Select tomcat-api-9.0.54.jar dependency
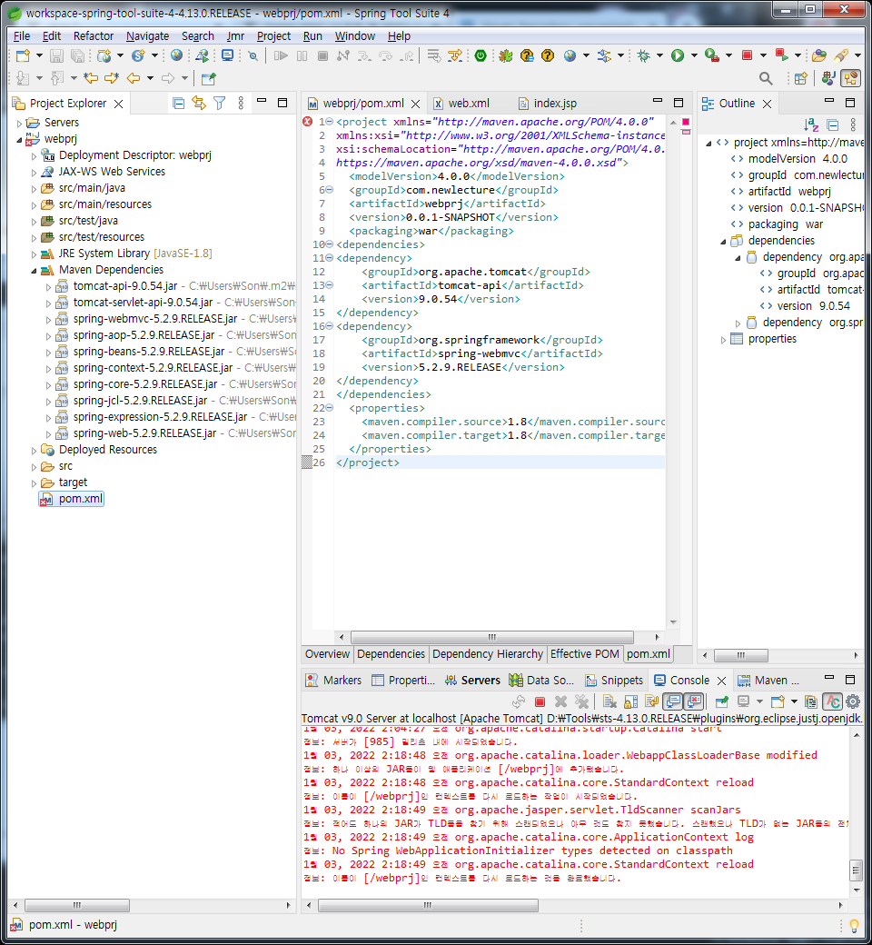The width and height of the screenshot is (872, 945). pyautogui.click(x=125, y=286)
